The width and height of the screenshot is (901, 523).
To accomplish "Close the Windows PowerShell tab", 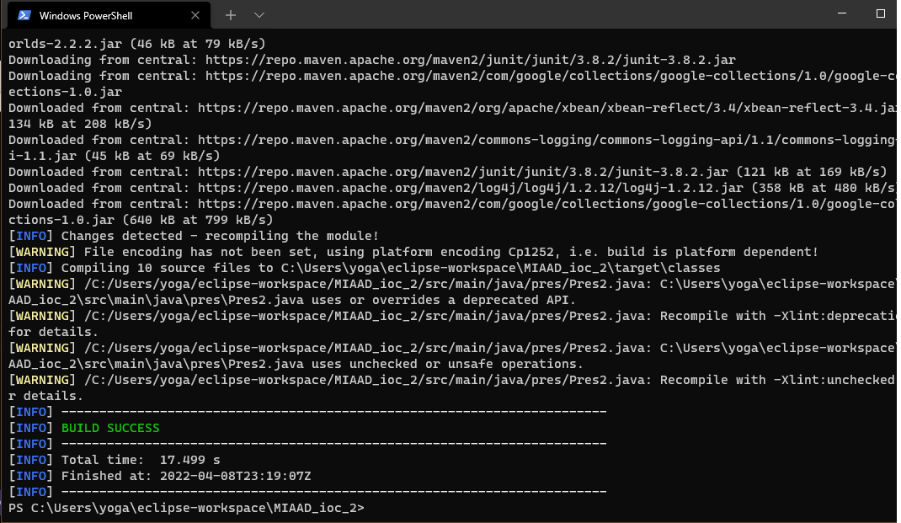I will tap(194, 14).
